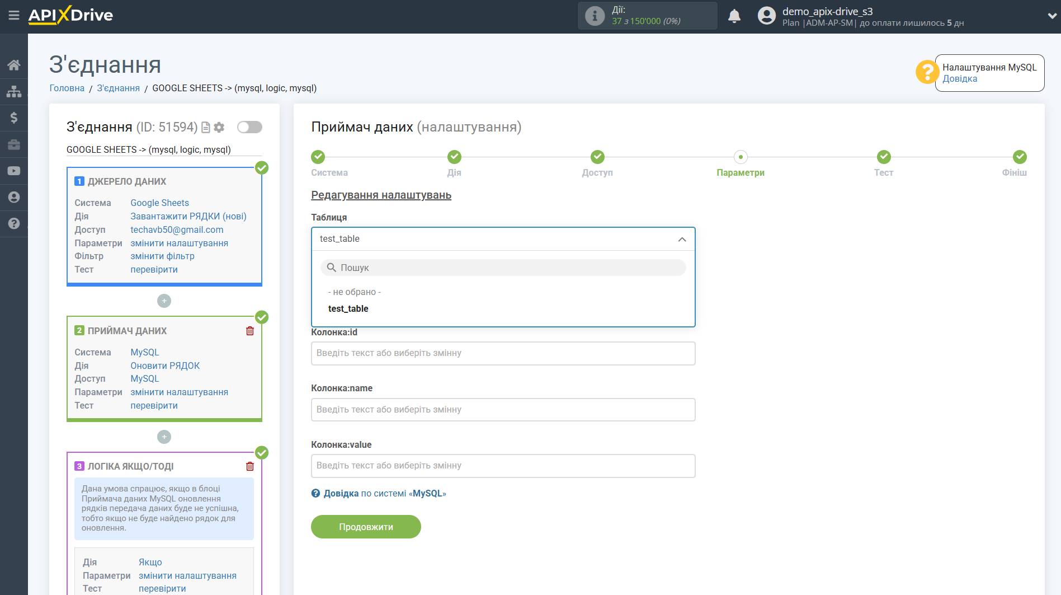Go to Головна breadcrumb
The image size is (1061, 595).
67,88
